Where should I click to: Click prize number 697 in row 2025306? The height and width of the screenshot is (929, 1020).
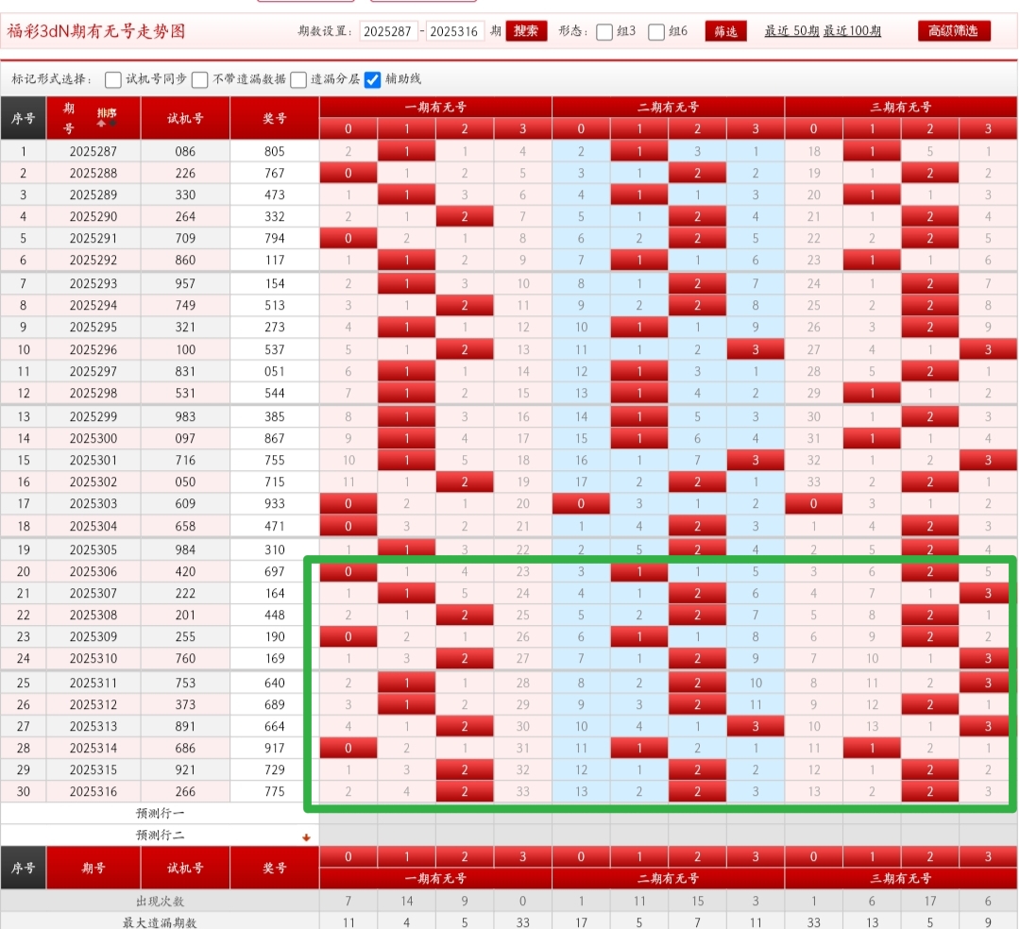click(275, 572)
